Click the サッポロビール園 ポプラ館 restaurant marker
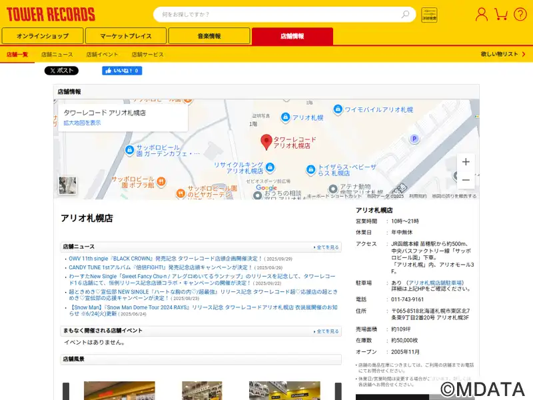533x400 pixels. point(161,181)
